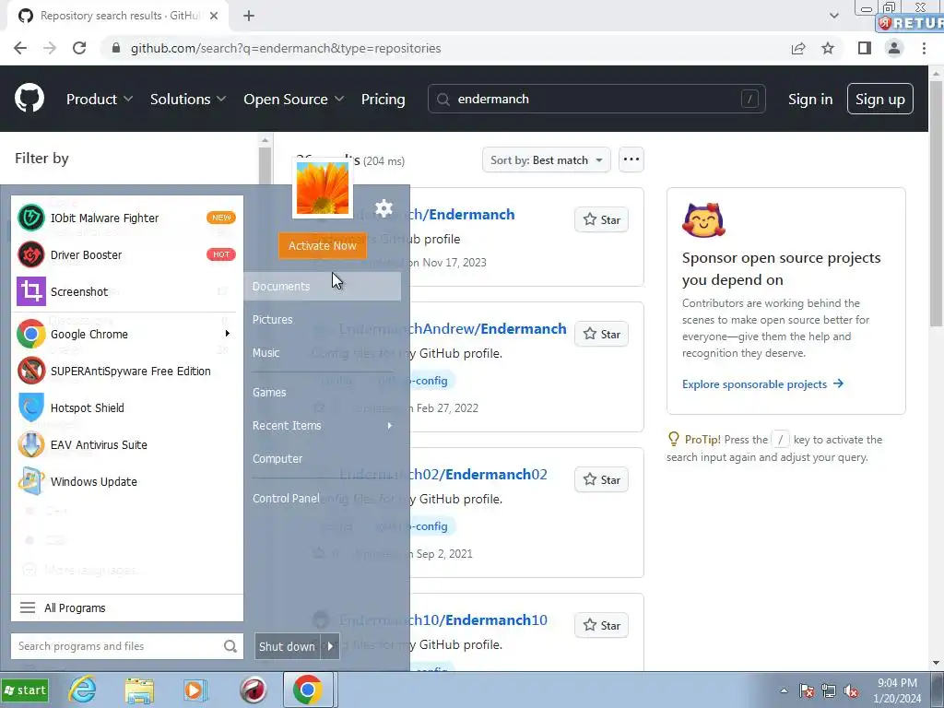Click the address bar URL

(x=286, y=48)
